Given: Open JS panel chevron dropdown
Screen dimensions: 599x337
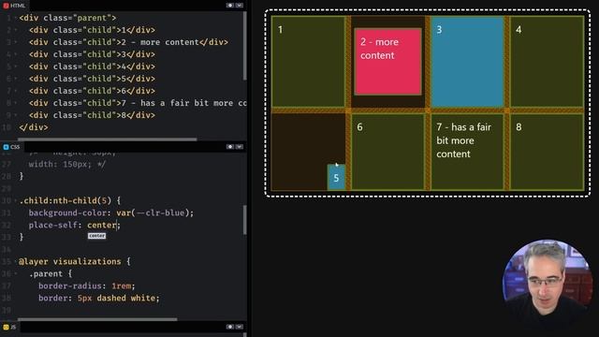Looking at the screenshot, I should click(x=240, y=327).
